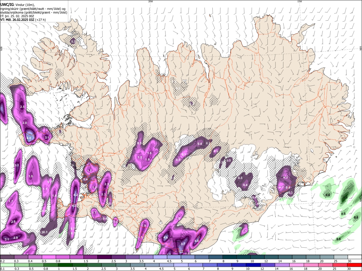Click the '1.0' precipitation value on the map
Image resolution: width=362 pixels, height=271 pixels.
[178, 219]
